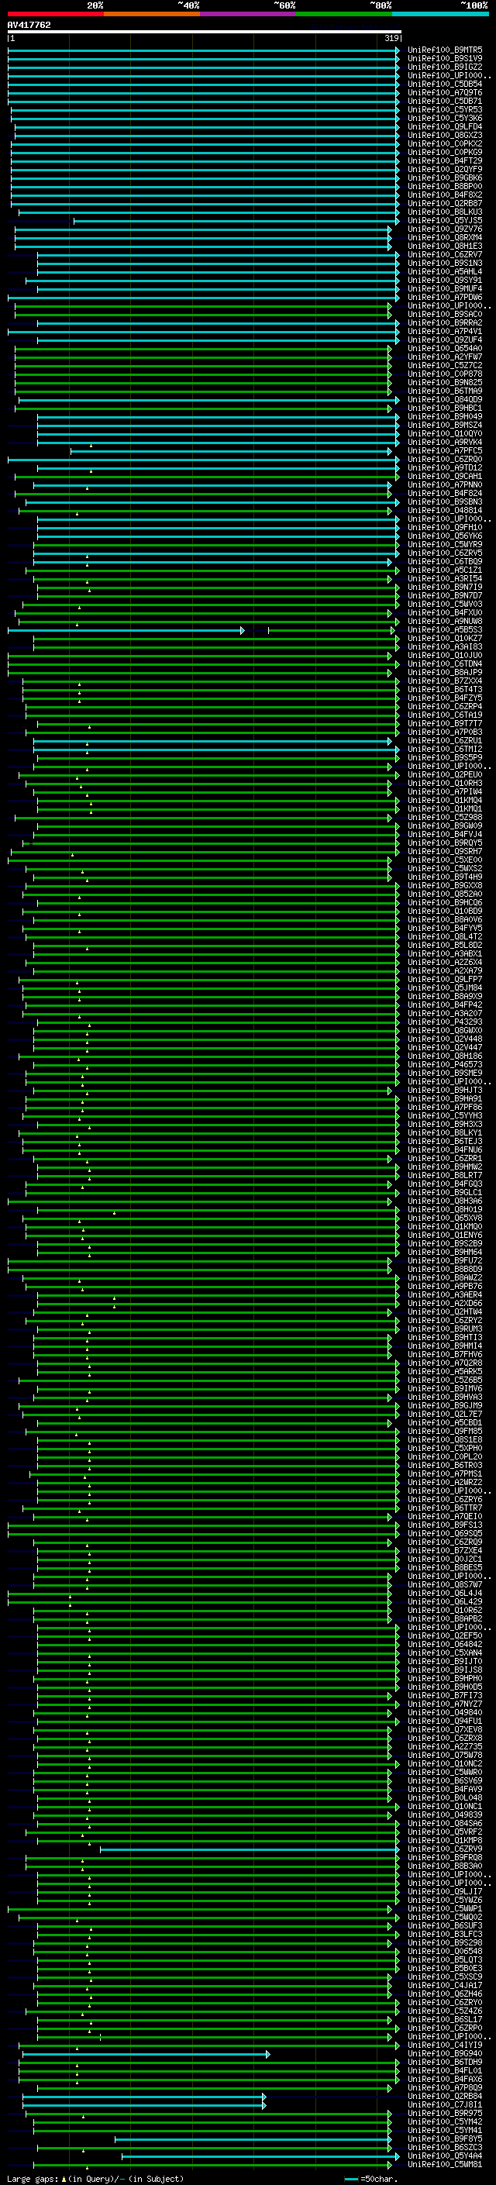Viewport: 496px width, 2185px height.
Task: Open hit UniRef100_B9S1V9
Action: click(445, 59)
